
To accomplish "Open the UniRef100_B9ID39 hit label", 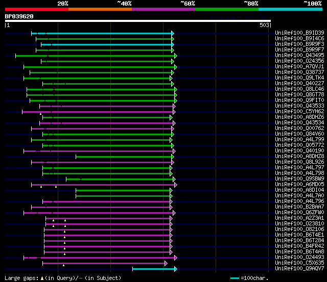I will click(x=299, y=33).
